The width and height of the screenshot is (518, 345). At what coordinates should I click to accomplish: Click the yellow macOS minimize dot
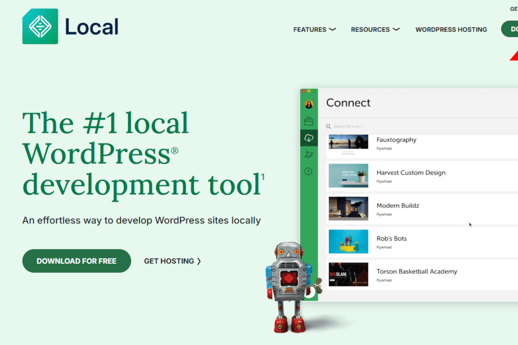click(309, 91)
